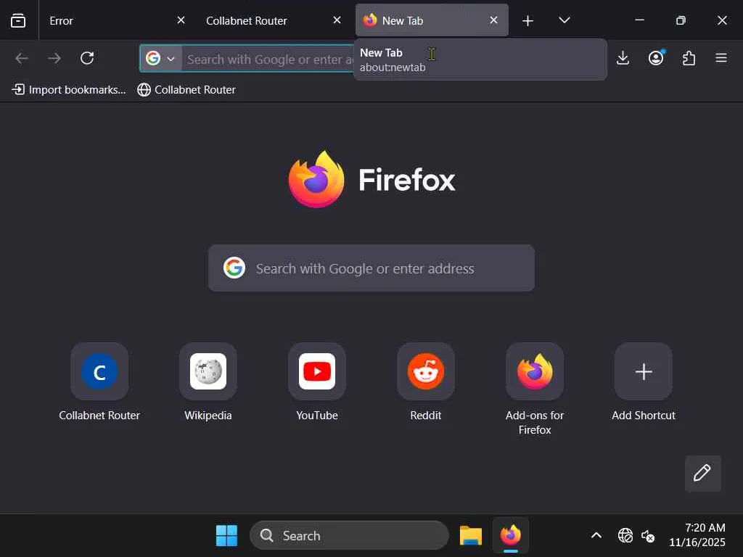743x557 pixels.
Task: Open a new tab with the plus button
Action: (x=528, y=20)
